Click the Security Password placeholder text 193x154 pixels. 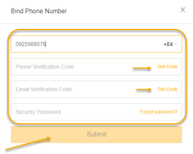point(38,112)
